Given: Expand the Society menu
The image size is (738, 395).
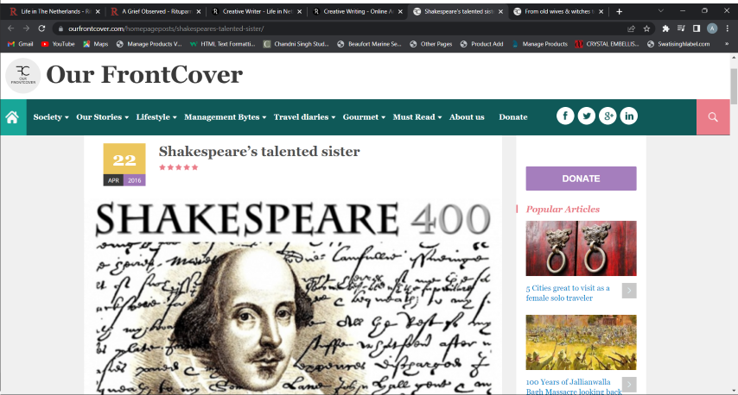Looking at the screenshot, I should 51,117.
